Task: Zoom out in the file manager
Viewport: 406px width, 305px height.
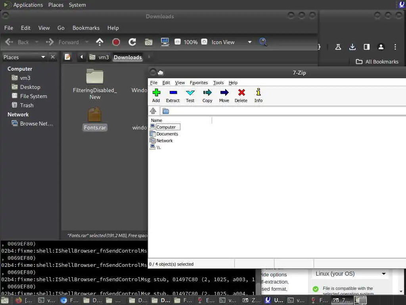Action: pos(178,42)
